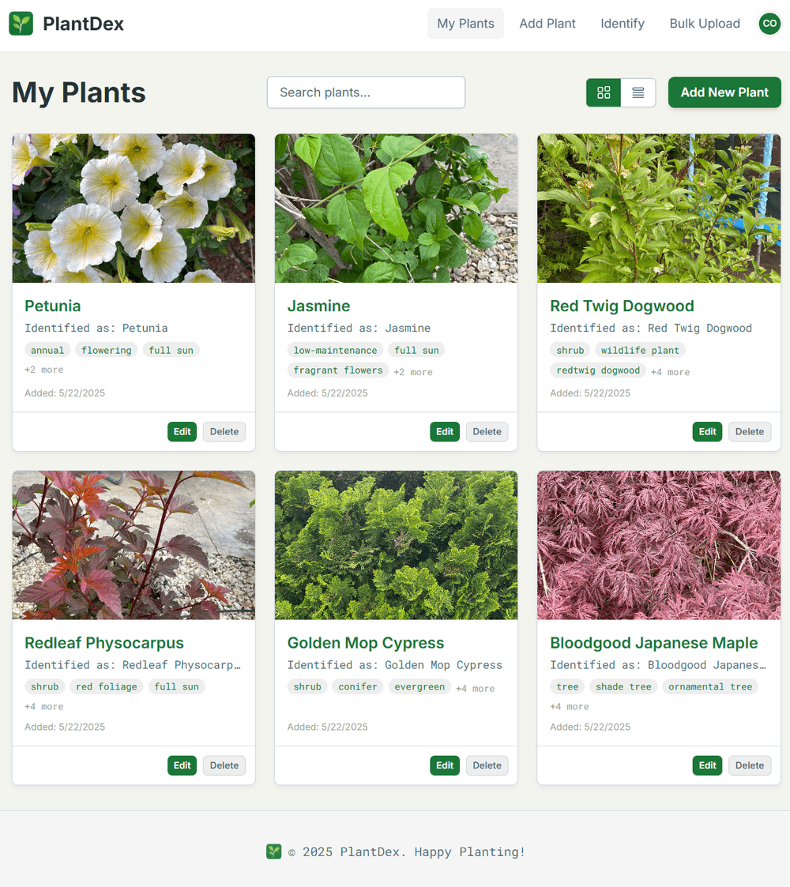Select the Add Plant menu item
Image resolution: width=790 pixels, height=887 pixels.
tap(547, 24)
